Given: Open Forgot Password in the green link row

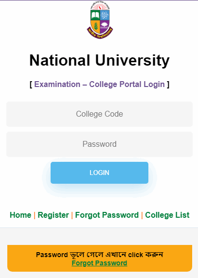Looking at the screenshot, I should tap(107, 215).
